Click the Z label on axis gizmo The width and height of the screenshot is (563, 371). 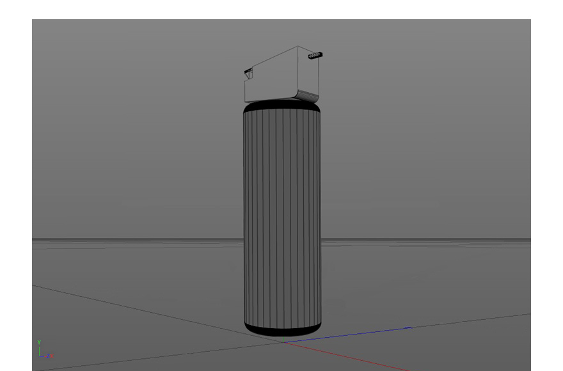point(47,355)
